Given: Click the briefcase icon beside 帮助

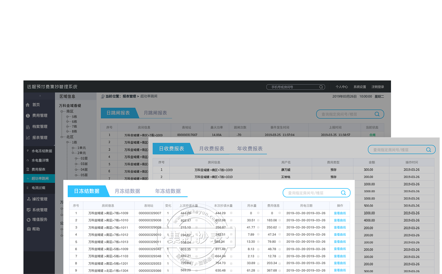Looking at the screenshot, I should 29,229.
